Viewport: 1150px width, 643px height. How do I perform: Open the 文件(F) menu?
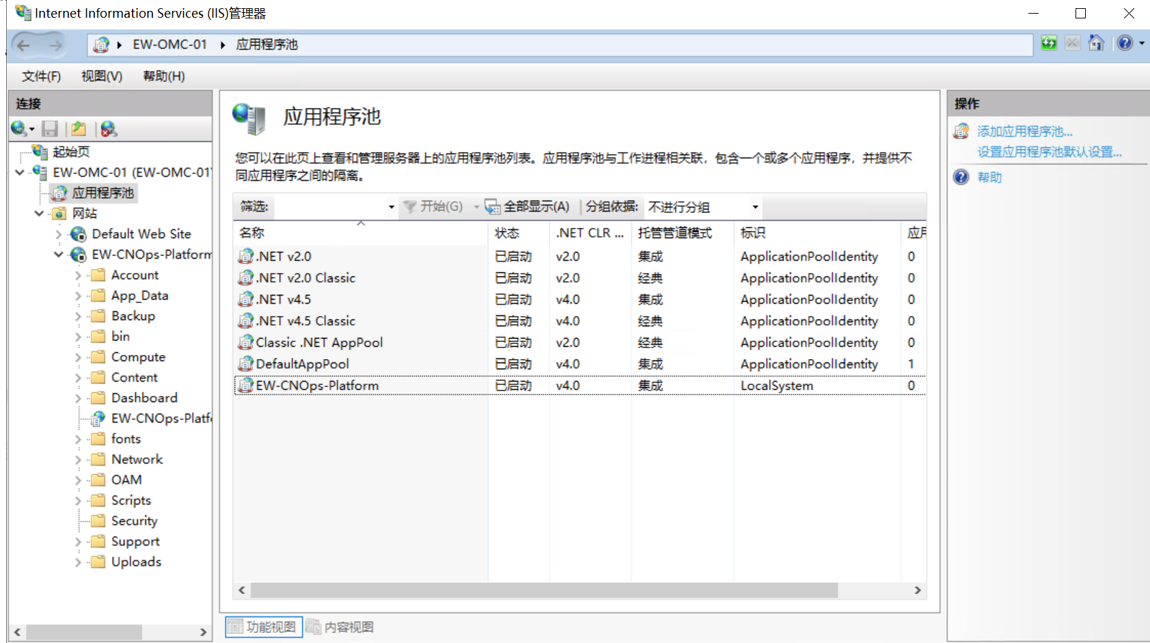click(41, 76)
